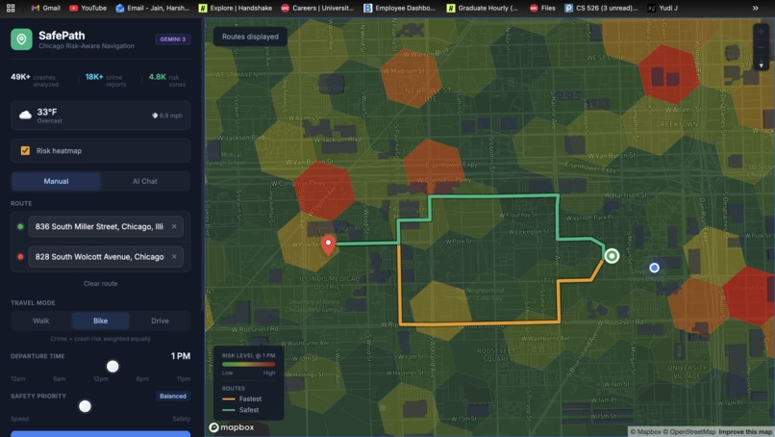This screenshot has height=437, width=775.
Task: Open the Email - Jain, Harsh bookmark
Action: pos(152,8)
